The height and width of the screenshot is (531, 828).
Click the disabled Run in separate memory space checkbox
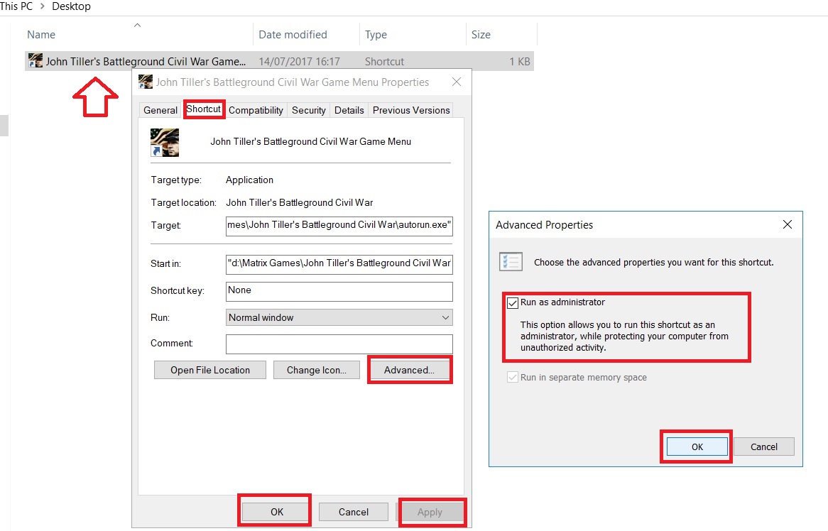[512, 378]
